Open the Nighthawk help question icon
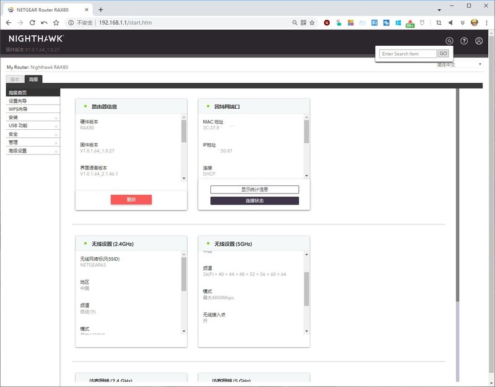The height and width of the screenshot is (387, 495). (464, 41)
